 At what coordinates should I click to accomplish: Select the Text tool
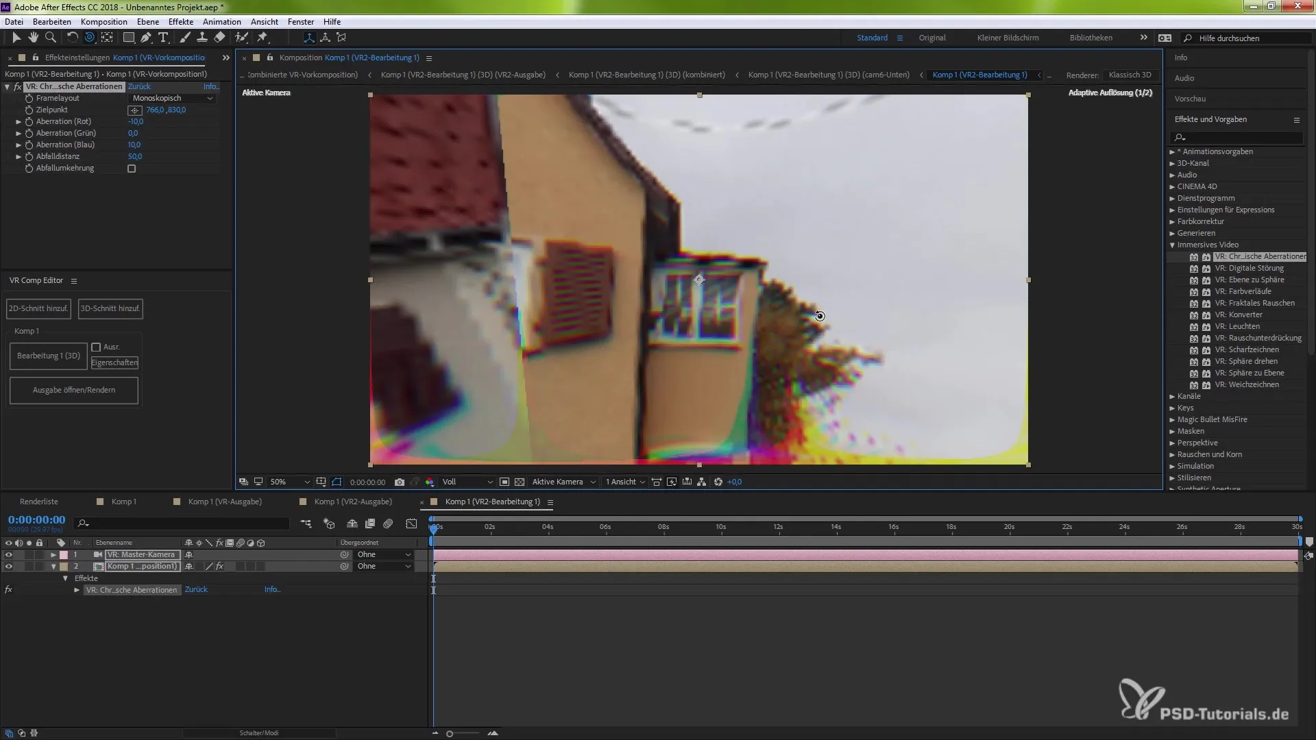[x=163, y=38]
